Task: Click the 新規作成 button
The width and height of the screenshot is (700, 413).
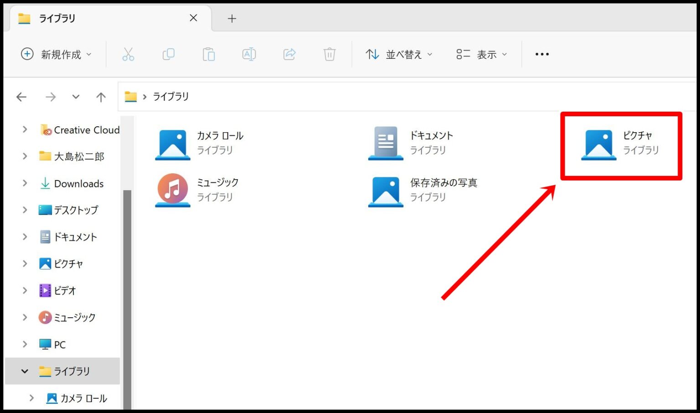Action: [x=55, y=54]
